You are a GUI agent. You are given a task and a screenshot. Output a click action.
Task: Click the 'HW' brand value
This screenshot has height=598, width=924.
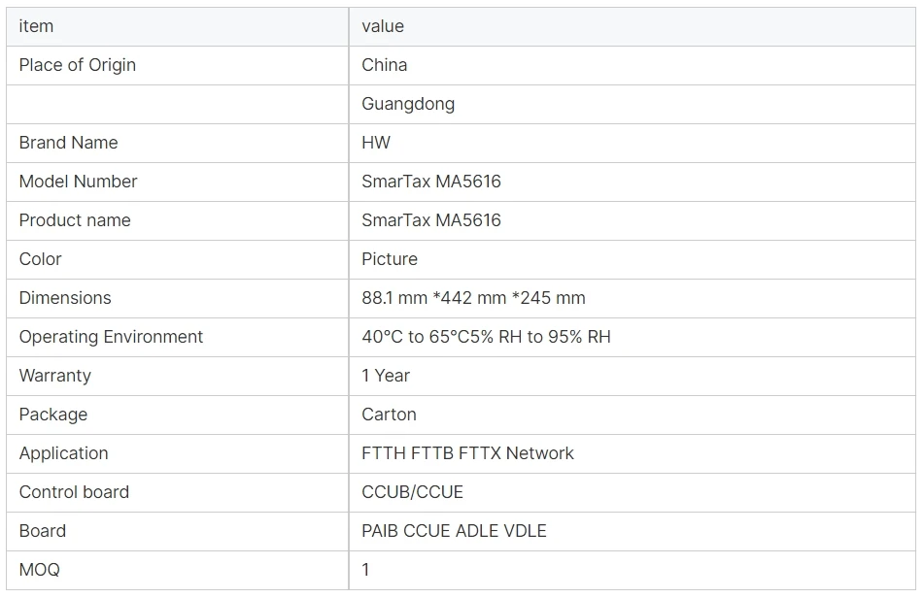376,143
